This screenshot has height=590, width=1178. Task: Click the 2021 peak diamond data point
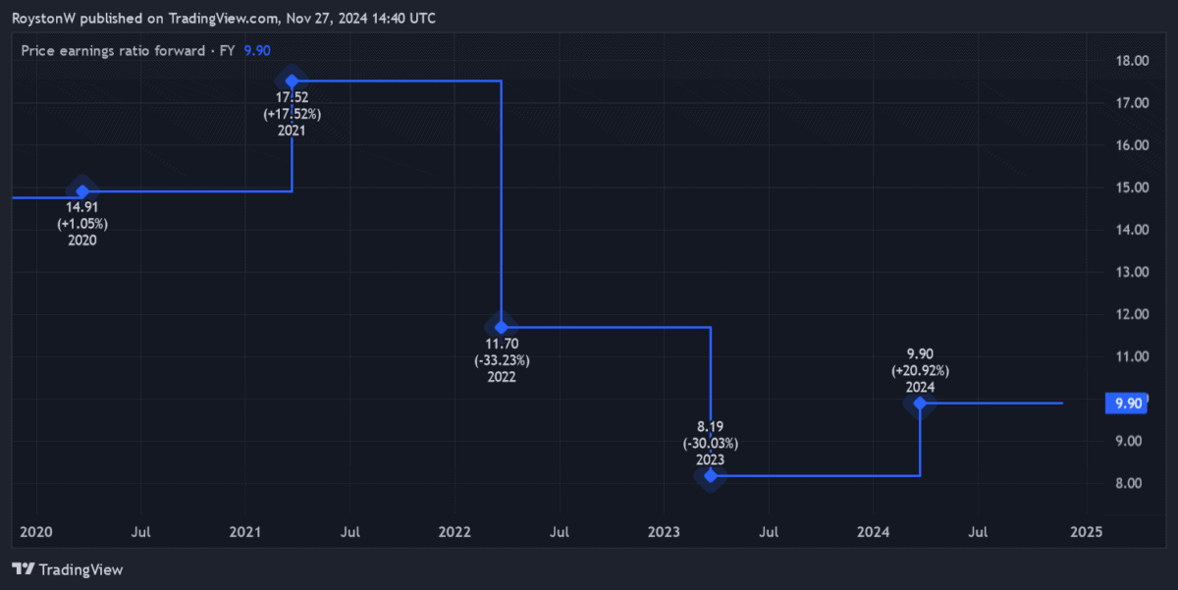(292, 80)
